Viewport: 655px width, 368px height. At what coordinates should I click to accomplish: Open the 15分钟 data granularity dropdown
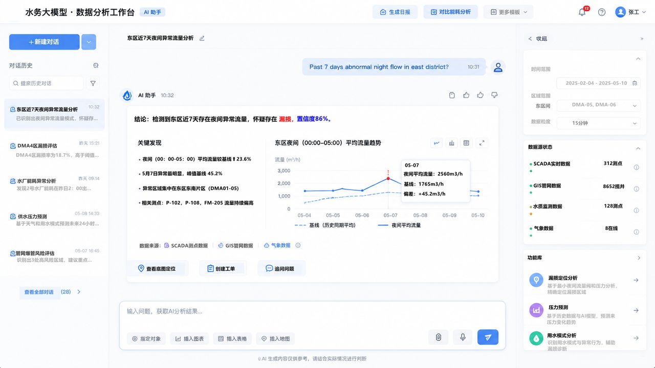pyautogui.click(x=598, y=123)
